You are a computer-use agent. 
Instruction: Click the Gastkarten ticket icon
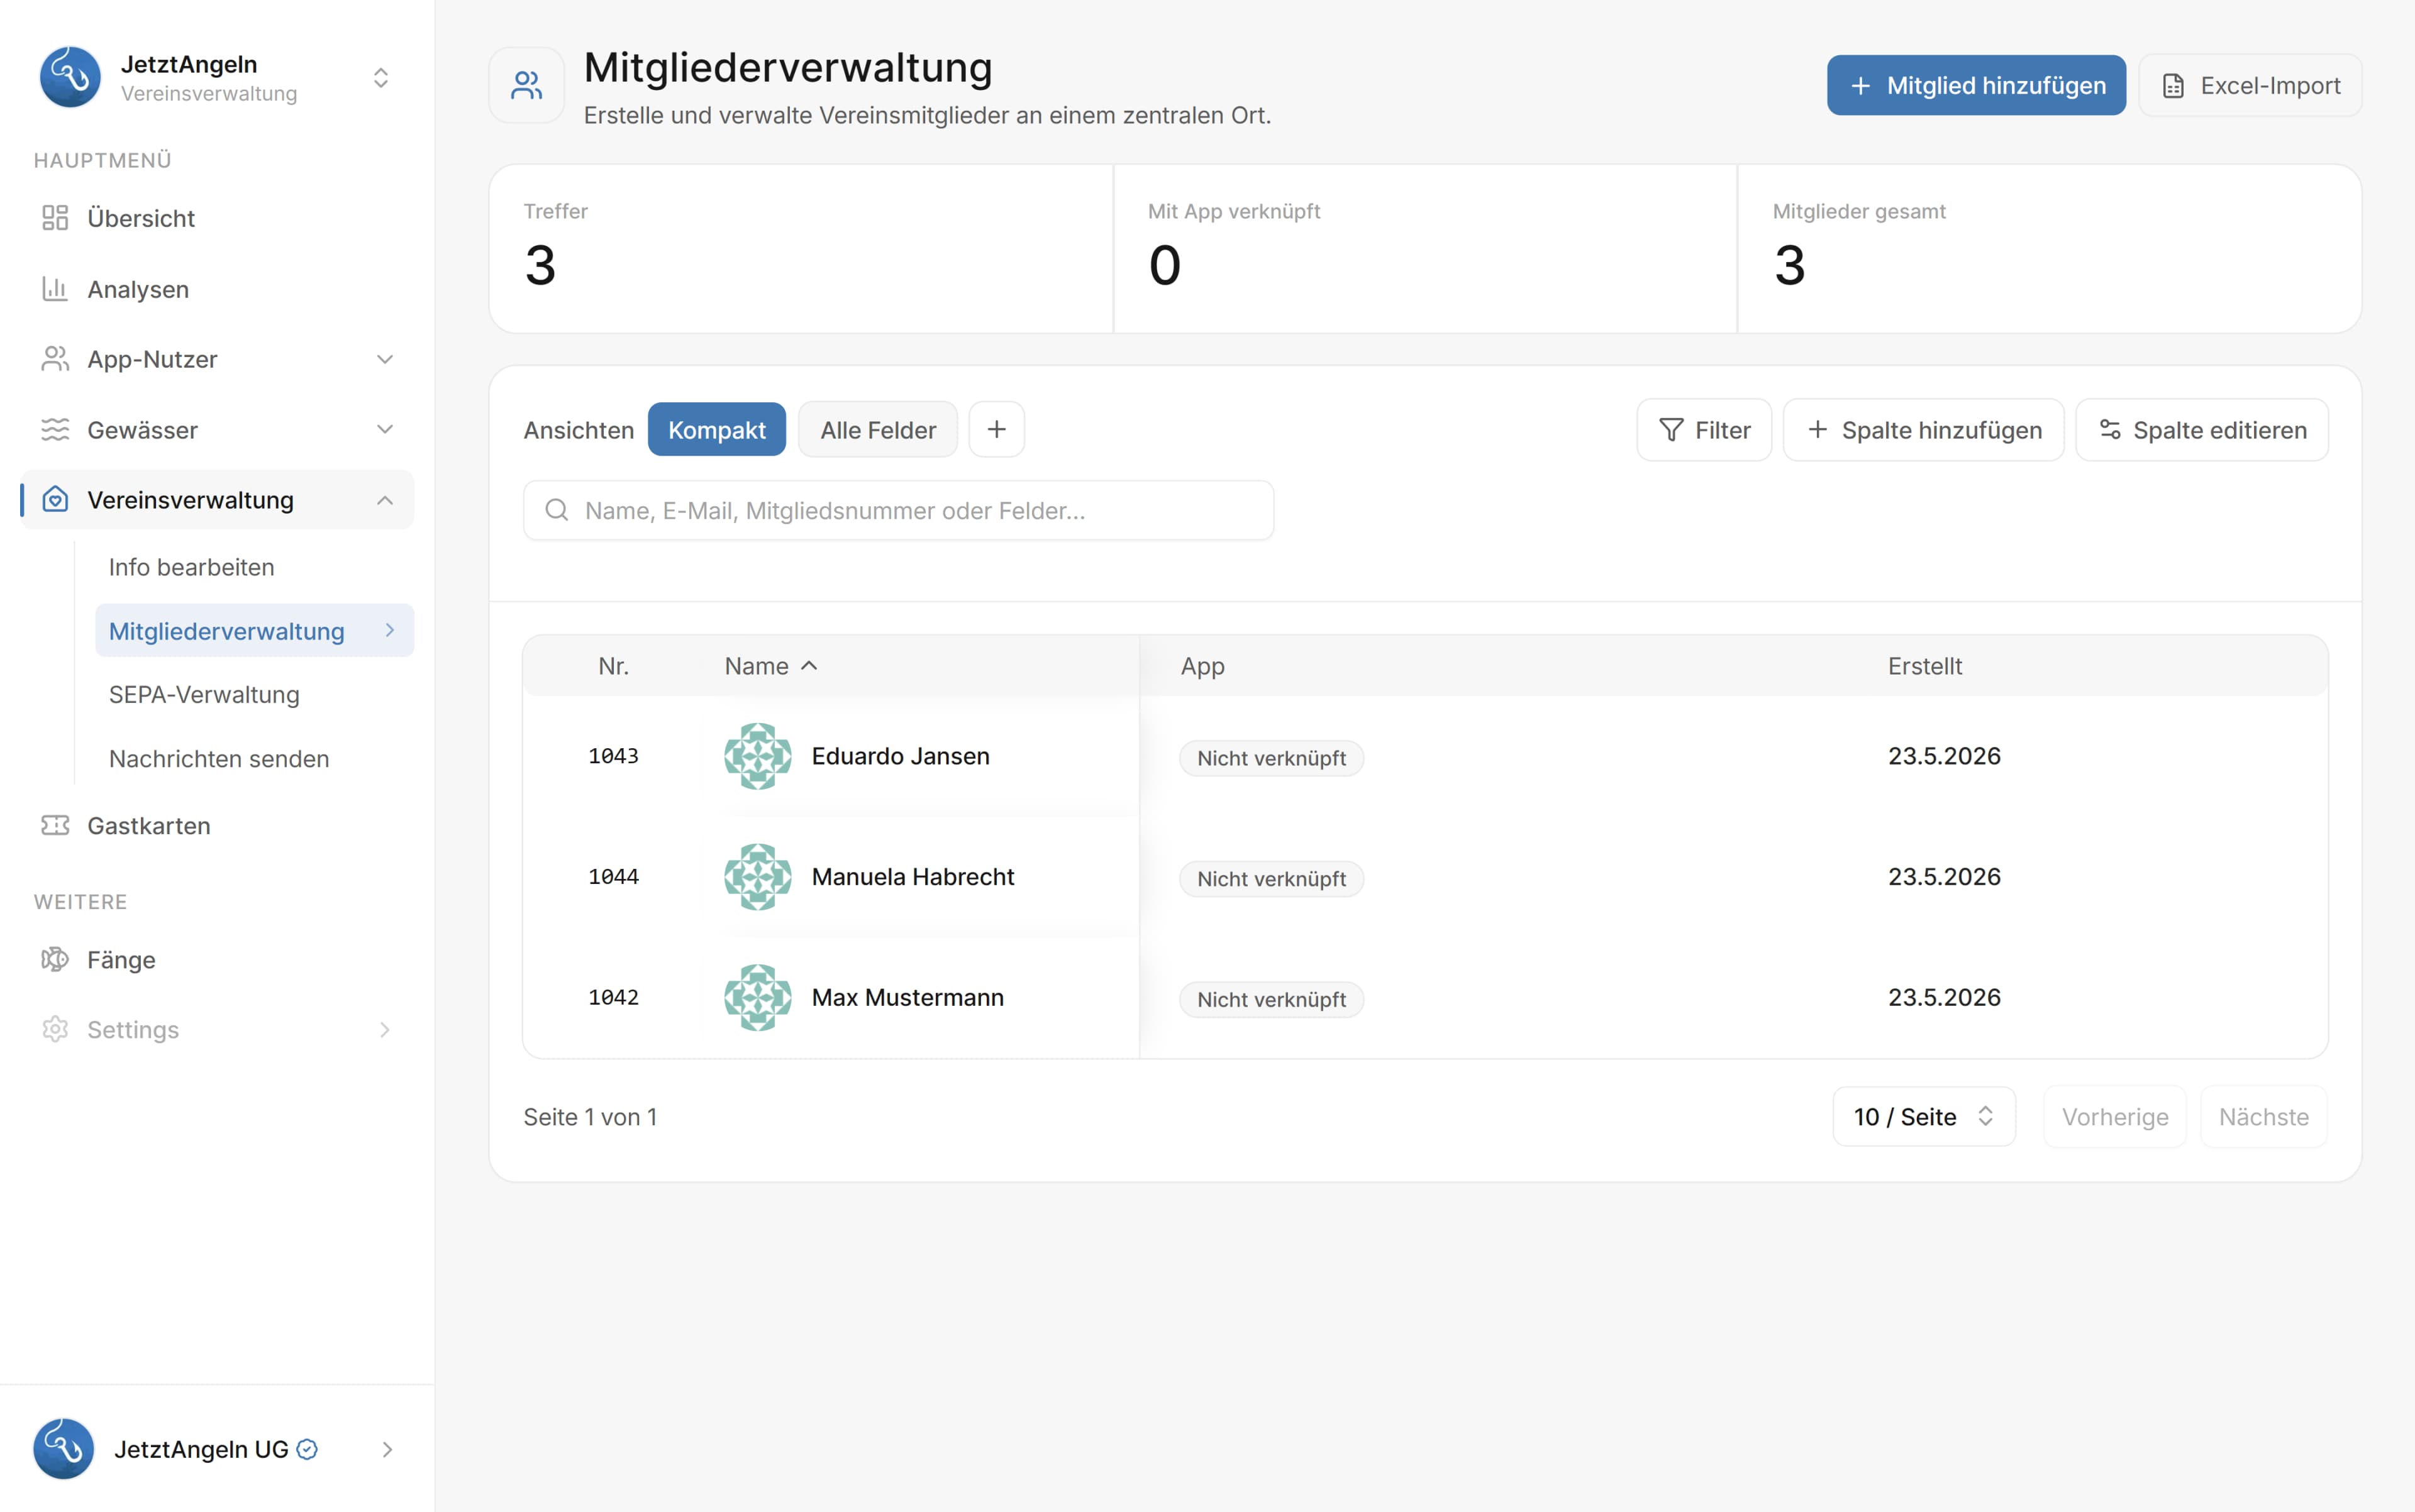pyautogui.click(x=55, y=825)
